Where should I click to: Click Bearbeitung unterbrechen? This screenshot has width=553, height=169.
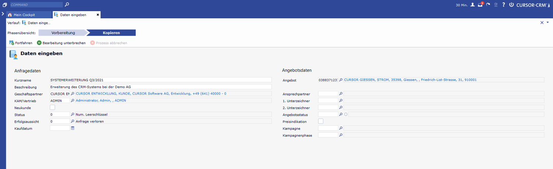[61, 43]
